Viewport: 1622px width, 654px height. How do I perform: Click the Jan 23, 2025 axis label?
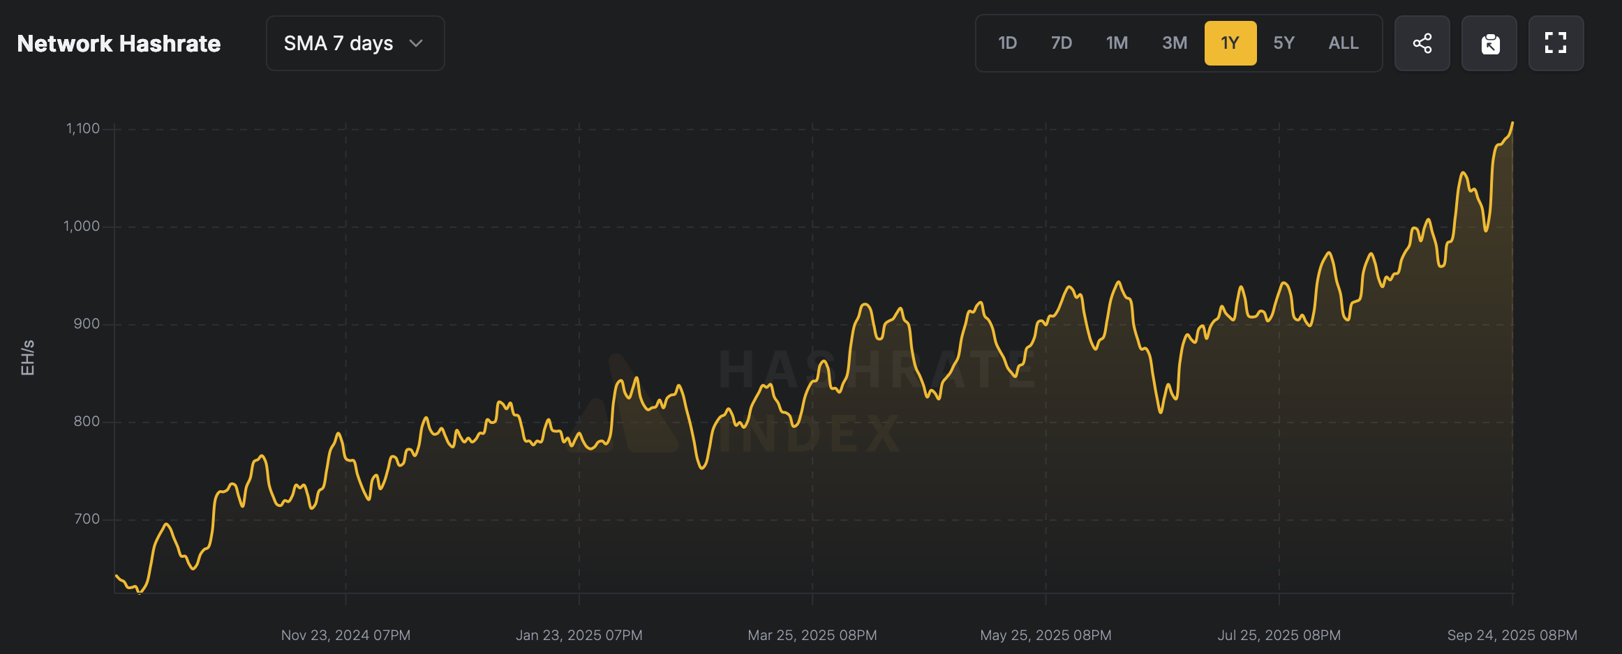pyautogui.click(x=579, y=635)
